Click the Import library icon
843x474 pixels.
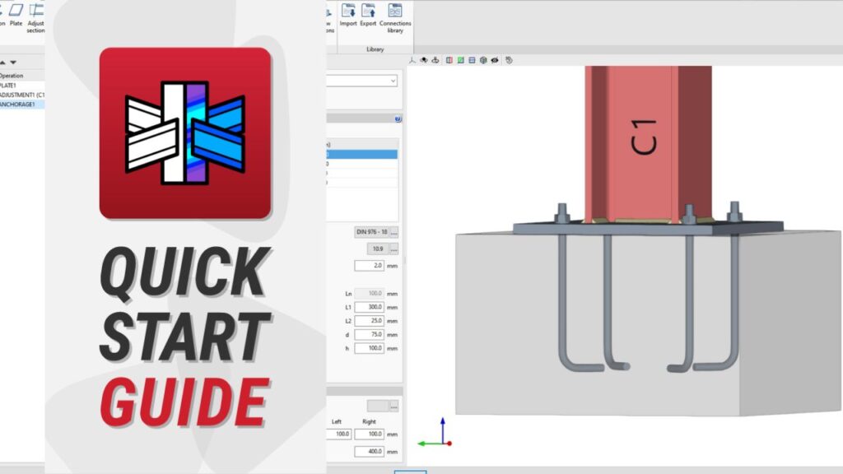tap(348, 16)
